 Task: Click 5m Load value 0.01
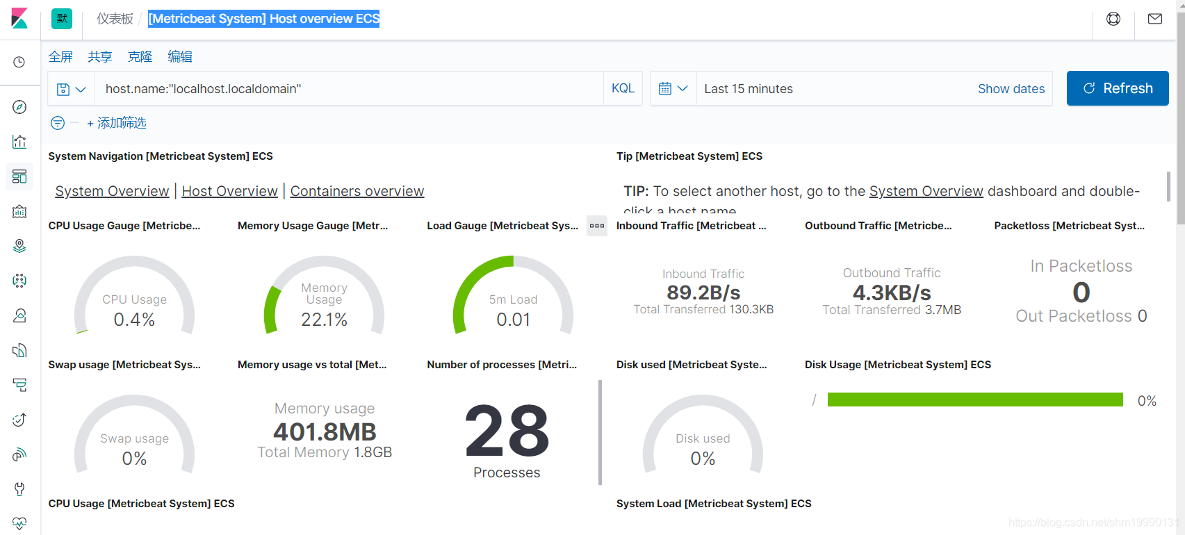(x=513, y=320)
